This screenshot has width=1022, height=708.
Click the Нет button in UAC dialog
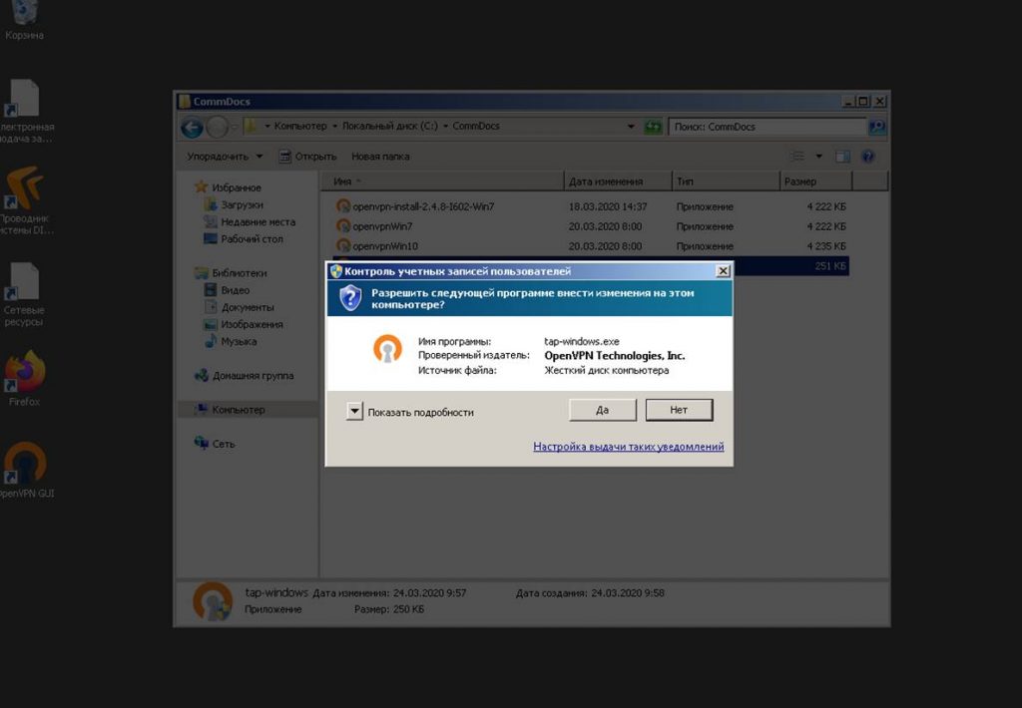point(679,410)
